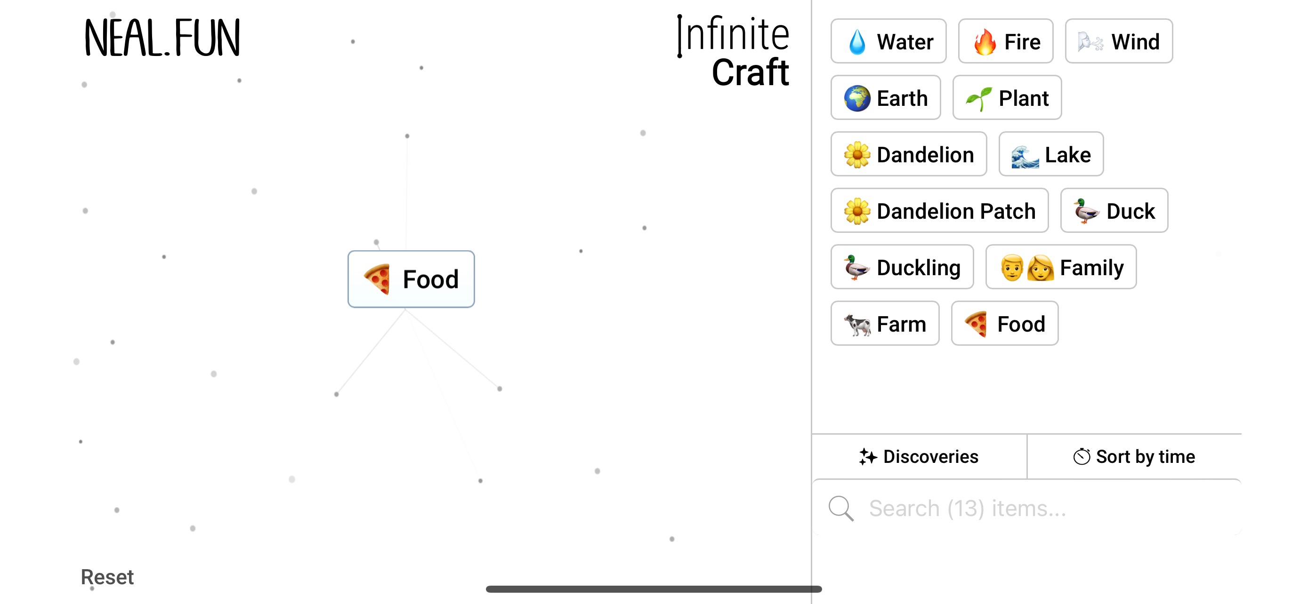
Task: Select the Water element
Action: click(x=888, y=41)
